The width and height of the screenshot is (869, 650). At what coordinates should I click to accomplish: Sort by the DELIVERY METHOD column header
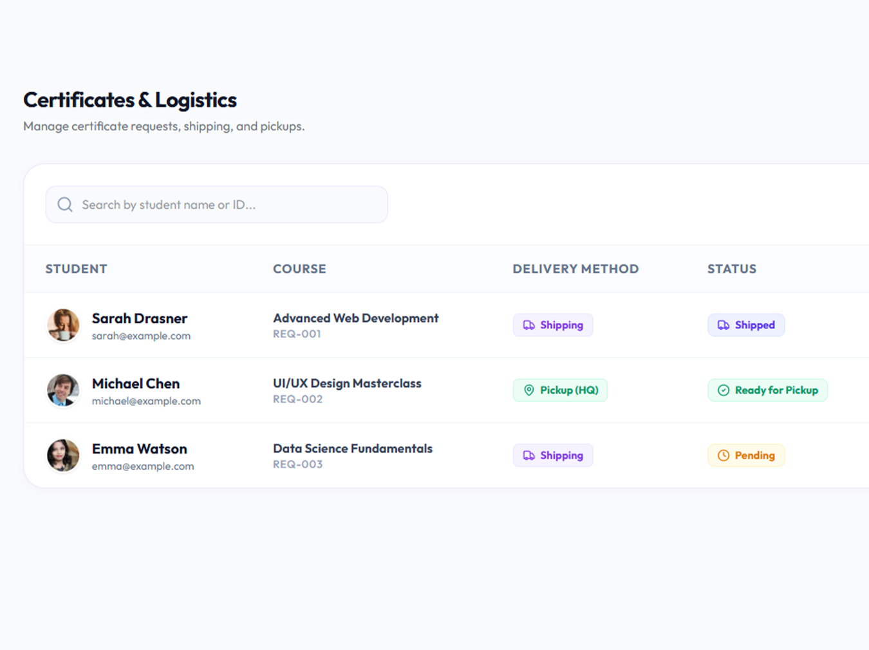(x=575, y=269)
